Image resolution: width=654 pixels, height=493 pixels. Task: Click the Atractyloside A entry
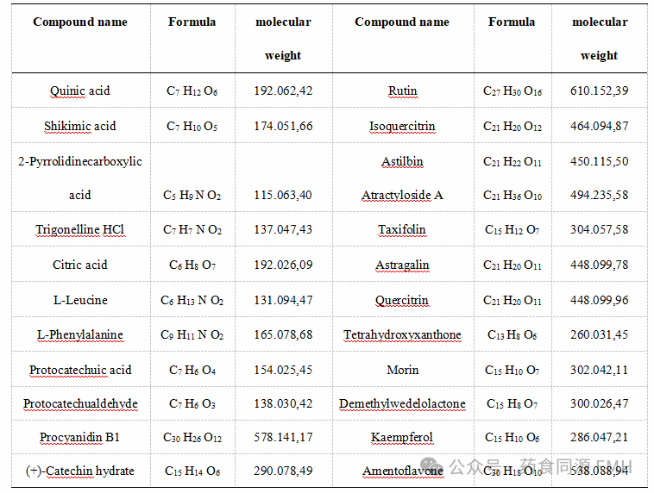coord(402,196)
